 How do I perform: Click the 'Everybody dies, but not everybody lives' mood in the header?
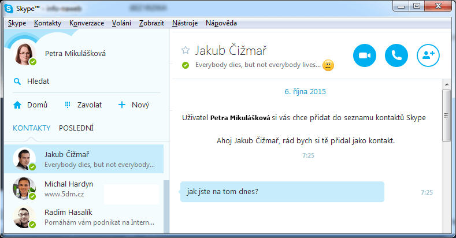258,65
